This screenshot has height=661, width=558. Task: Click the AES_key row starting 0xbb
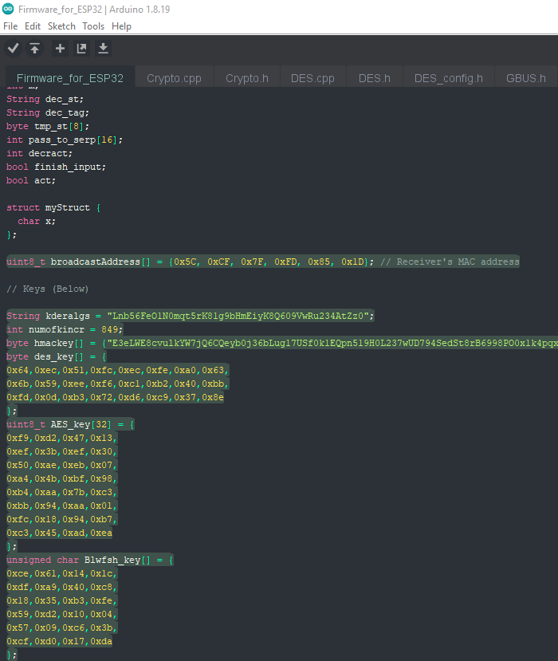[x=62, y=506]
